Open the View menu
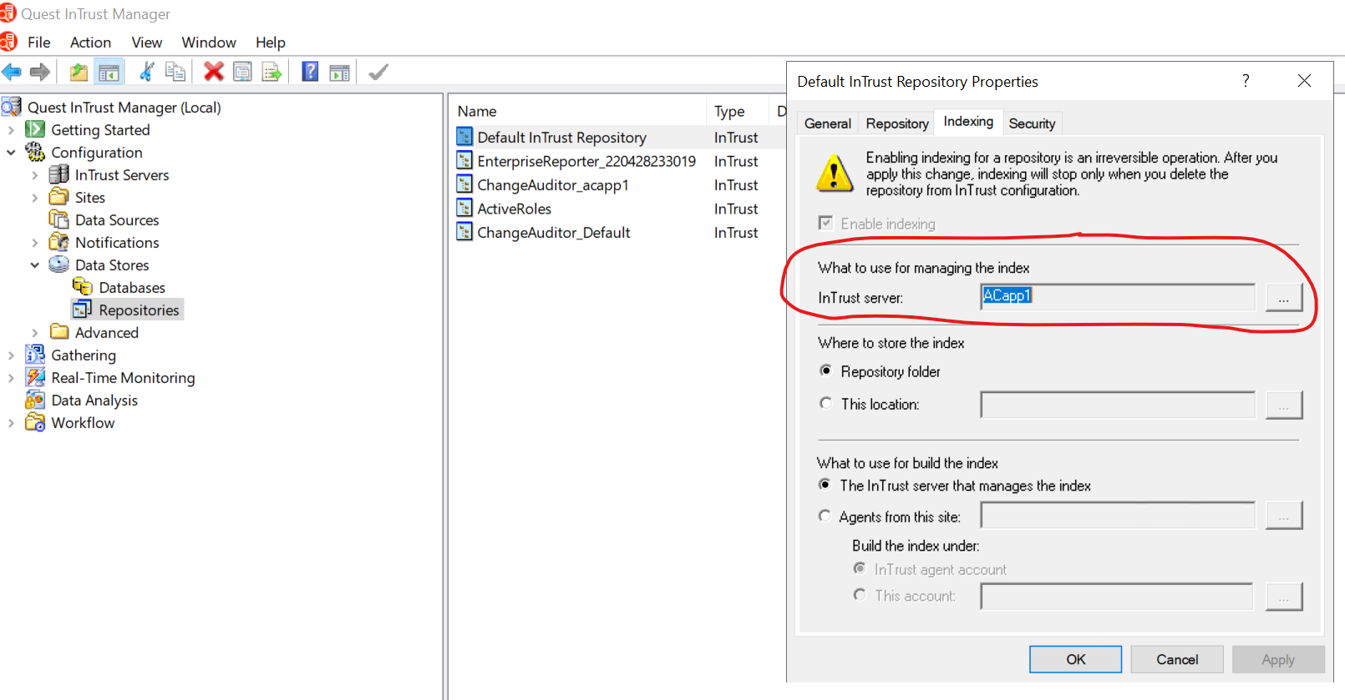 coord(146,43)
